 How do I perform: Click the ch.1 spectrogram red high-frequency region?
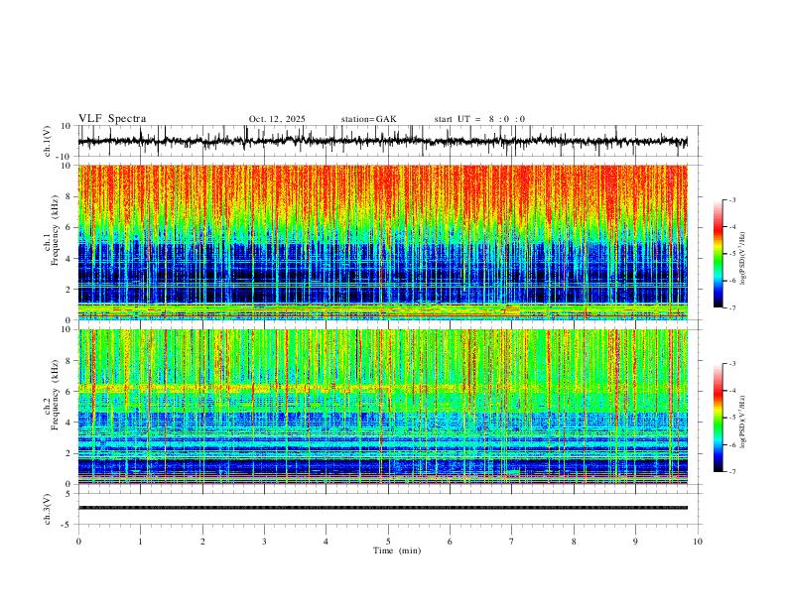click(383, 190)
